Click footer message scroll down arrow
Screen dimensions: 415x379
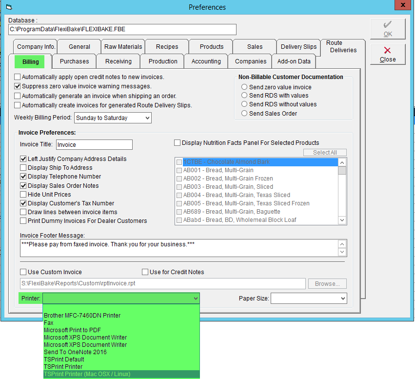coord(342,252)
